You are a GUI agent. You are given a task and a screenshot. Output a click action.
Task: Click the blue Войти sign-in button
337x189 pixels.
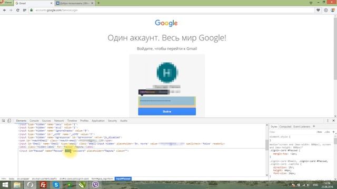(x=167, y=111)
